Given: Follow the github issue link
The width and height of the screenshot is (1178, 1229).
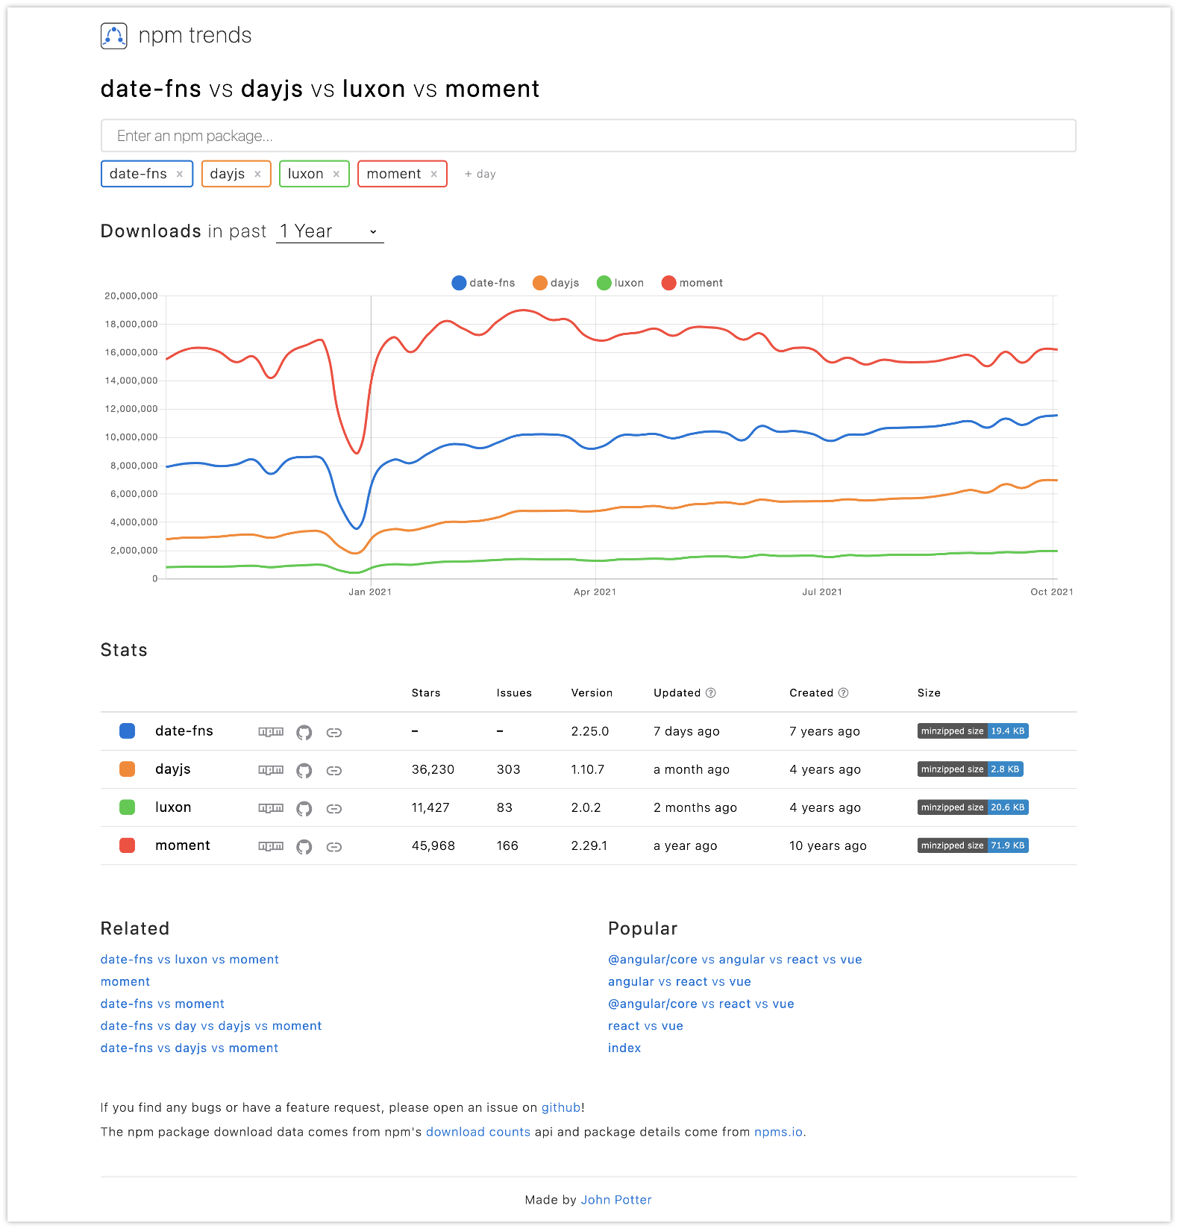Looking at the screenshot, I should pos(561,1108).
